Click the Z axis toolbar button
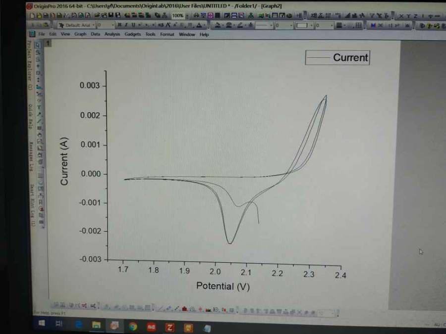This screenshot has height=334, width=446. (415, 16)
